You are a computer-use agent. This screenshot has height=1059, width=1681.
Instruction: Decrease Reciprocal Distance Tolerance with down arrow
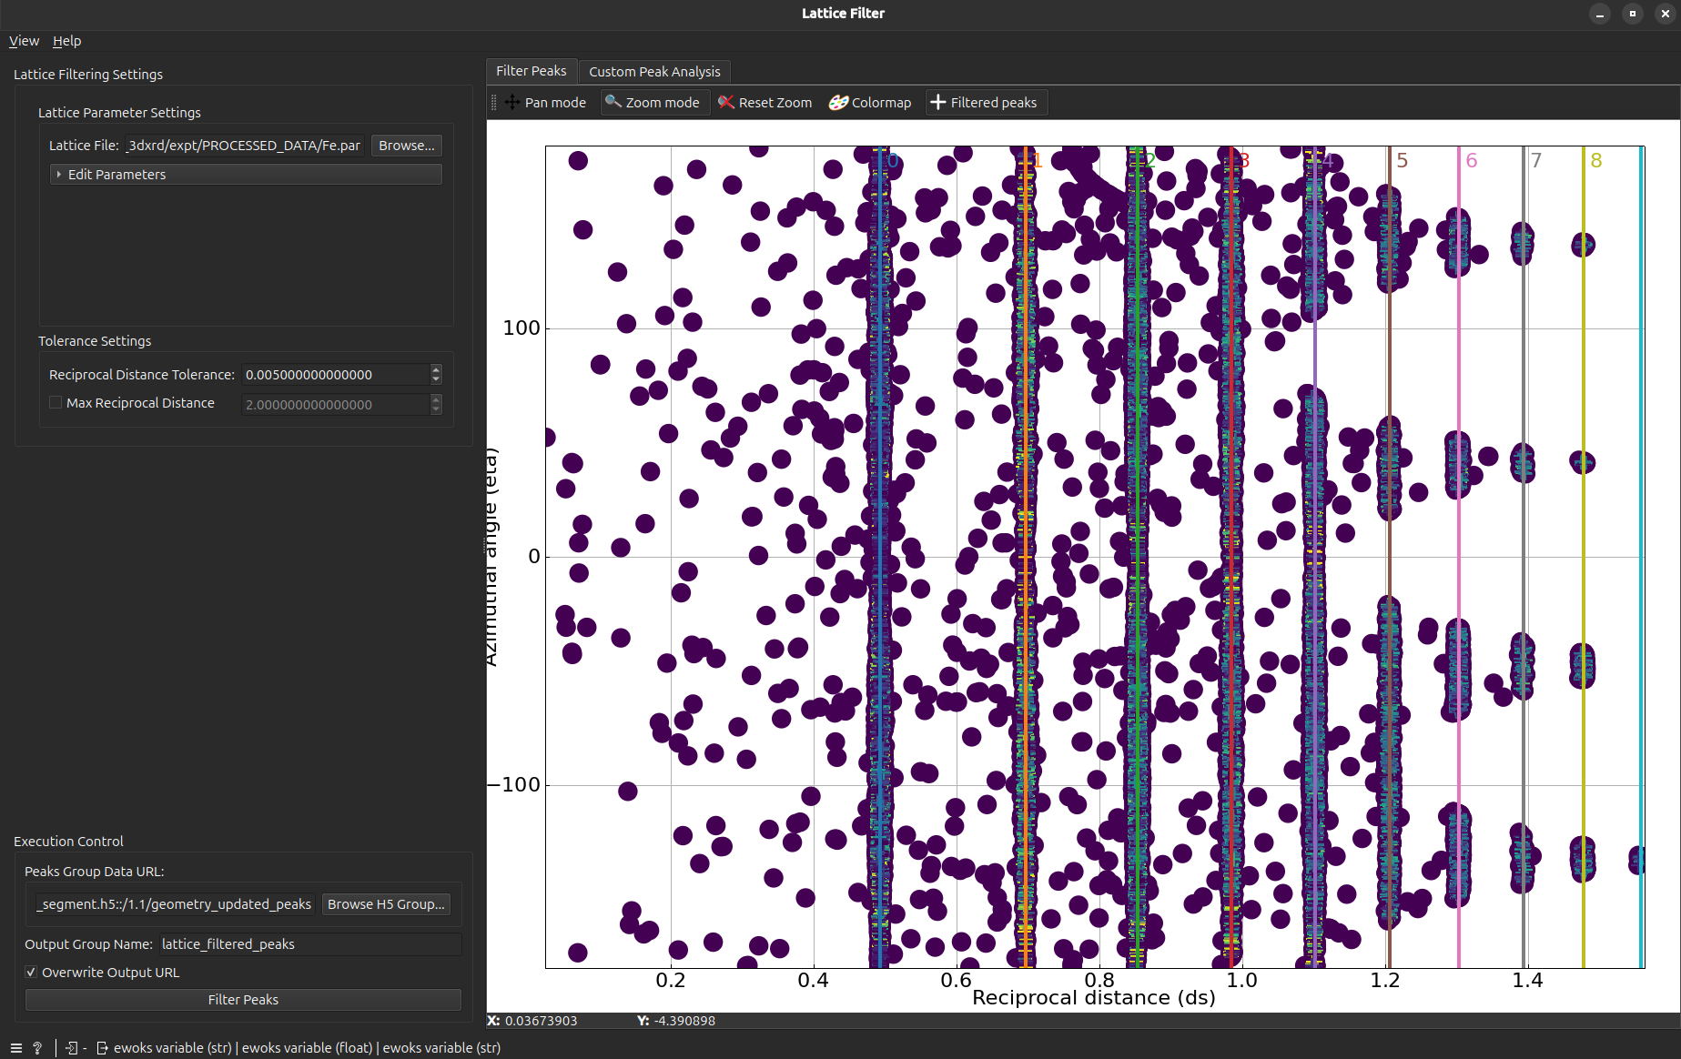pyautogui.click(x=436, y=379)
